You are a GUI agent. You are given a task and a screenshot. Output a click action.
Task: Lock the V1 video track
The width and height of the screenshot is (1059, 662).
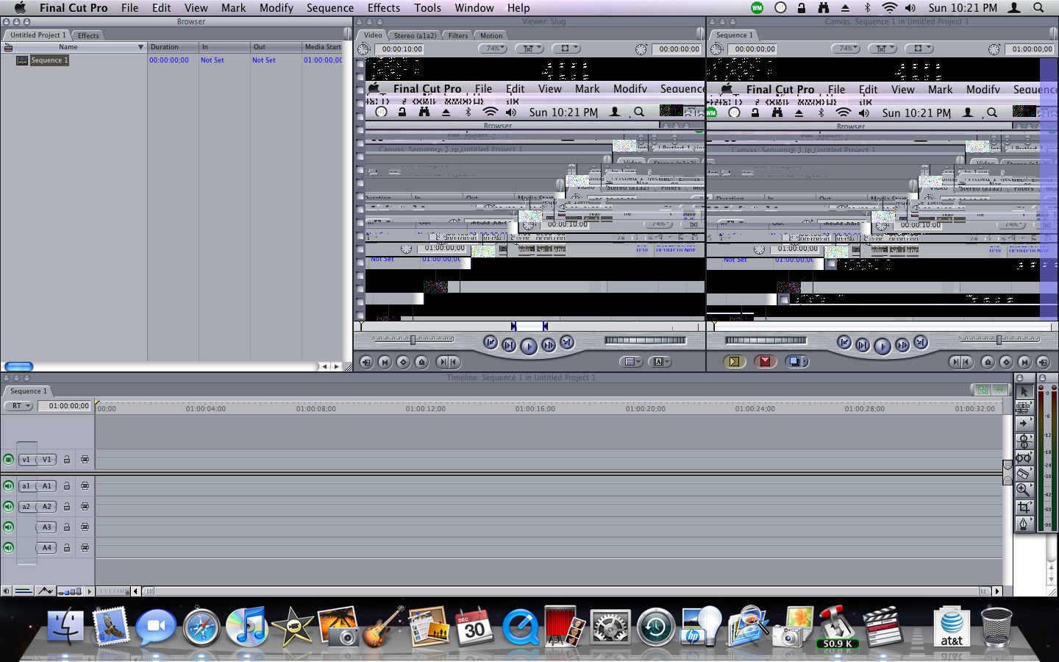(66, 460)
